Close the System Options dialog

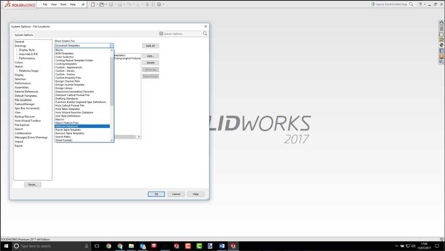coord(206,27)
